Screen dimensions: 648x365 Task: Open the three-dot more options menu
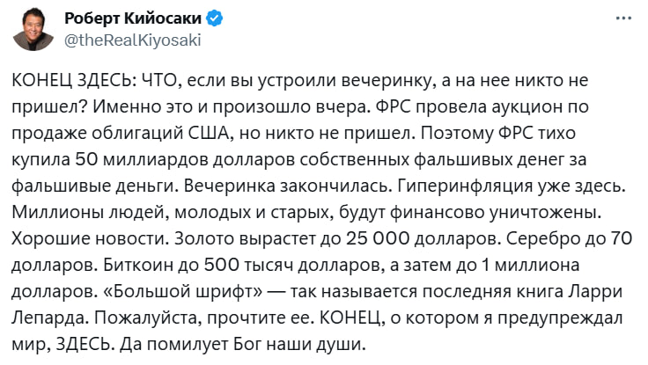[623, 18]
